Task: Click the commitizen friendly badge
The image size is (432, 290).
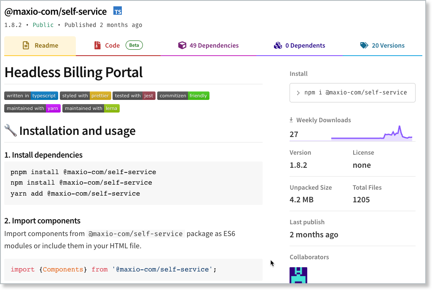Action: click(x=183, y=96)
